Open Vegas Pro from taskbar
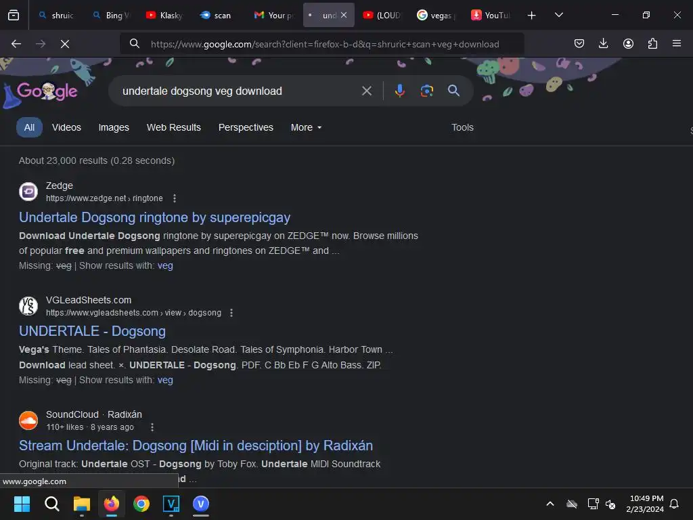Screen dimensions: 693x520 point(171,504)
